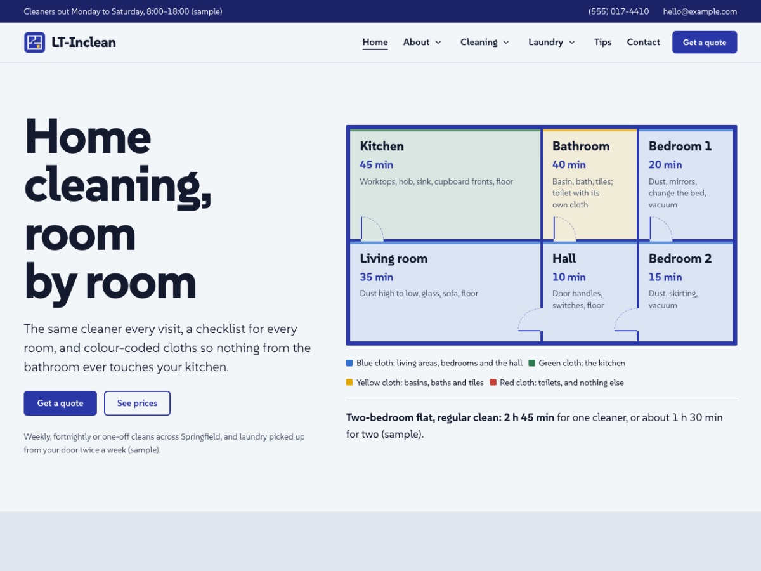761x571 pixels.
Task: Click the blue cloth legend swatch
Action: [349, 364]
